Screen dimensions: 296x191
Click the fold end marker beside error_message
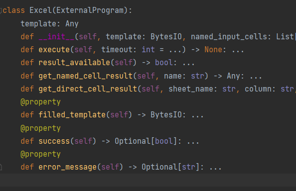click(x=1, y=167)
